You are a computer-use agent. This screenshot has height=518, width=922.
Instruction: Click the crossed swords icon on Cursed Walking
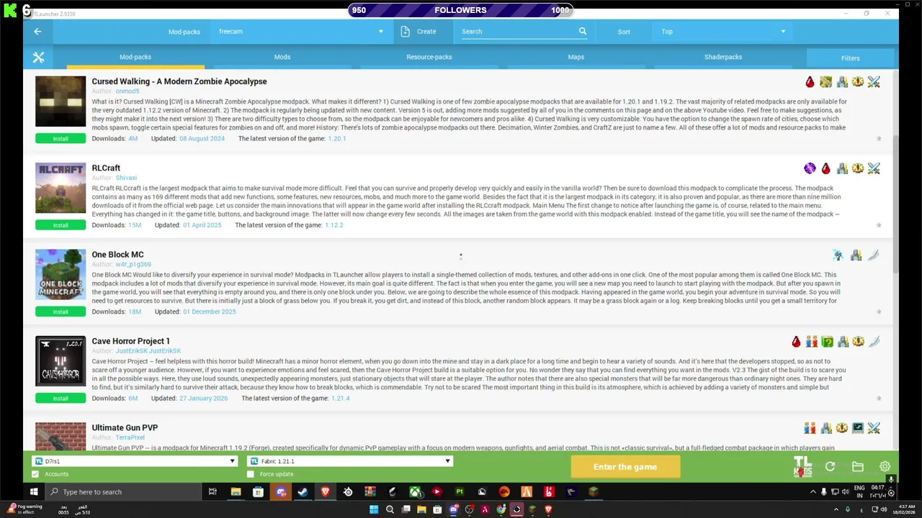[874, 82]
